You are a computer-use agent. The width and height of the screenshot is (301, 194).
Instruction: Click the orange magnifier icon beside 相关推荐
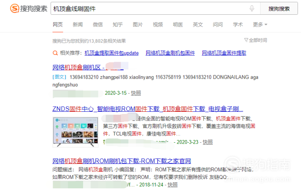(x=55, y=53)
